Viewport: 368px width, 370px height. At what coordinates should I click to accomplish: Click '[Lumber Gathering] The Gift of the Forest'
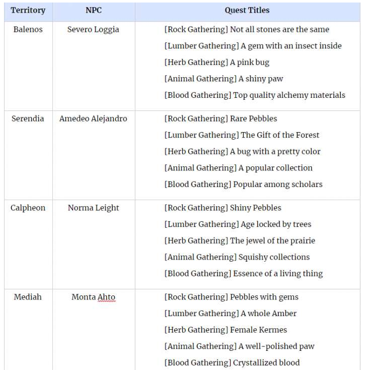(242, 135)
